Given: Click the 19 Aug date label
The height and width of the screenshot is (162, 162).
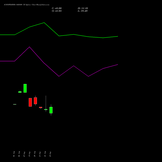Looking at the screenshot, I should [29, 154].
